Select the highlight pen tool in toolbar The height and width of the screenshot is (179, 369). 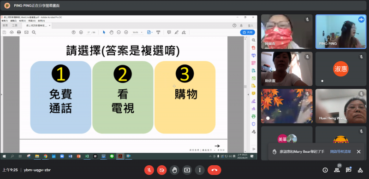177,32
